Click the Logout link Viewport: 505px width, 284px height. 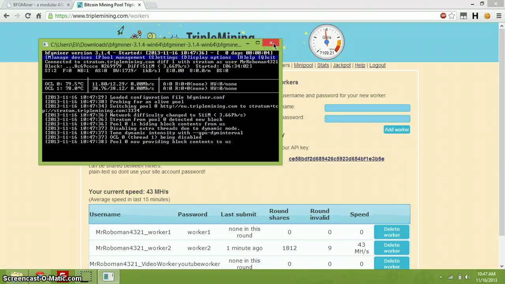(x=377, y=65)
